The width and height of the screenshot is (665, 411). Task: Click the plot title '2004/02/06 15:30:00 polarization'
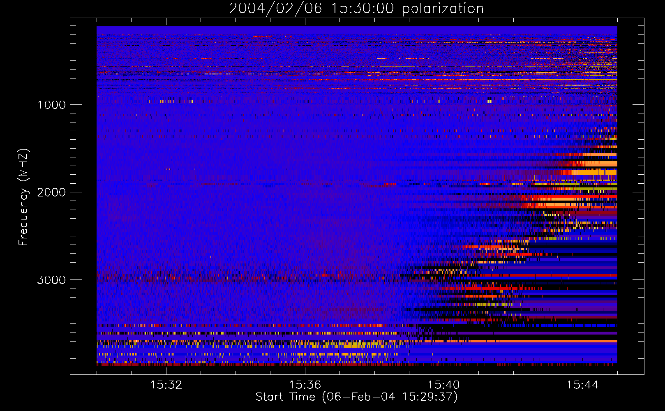point(356,9)
